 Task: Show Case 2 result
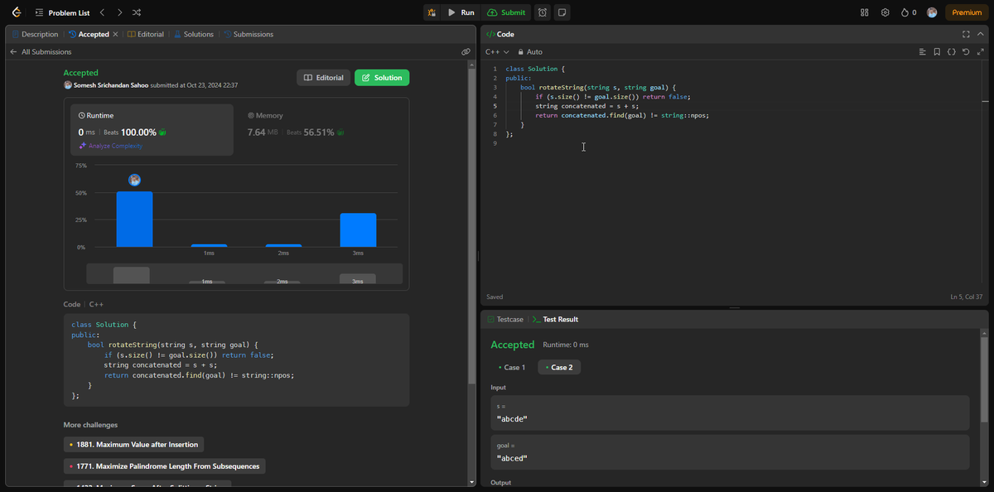pos(559,367)
